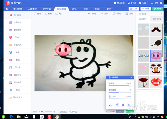Adjust the 透明度 opacity slider
The width and height of the screenshot is (167, 119).
pyautogui.click(x=120, y=86)
